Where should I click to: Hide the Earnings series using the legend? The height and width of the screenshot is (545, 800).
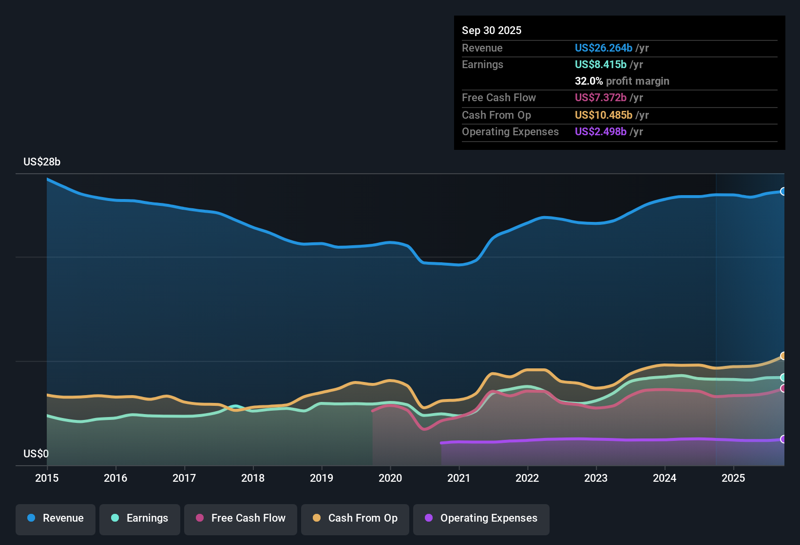(x=140, y=518)
